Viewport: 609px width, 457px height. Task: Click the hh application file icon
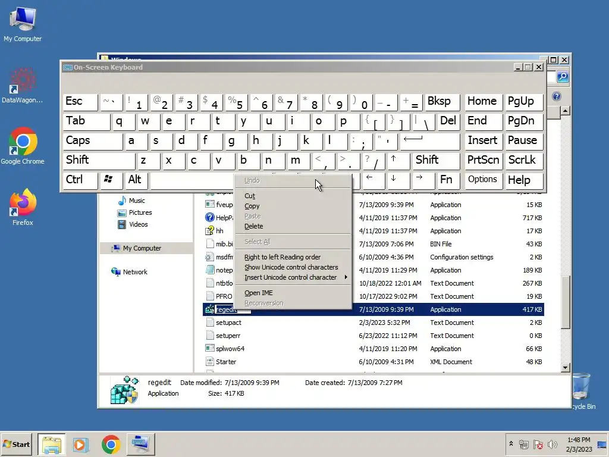point(210,231)
